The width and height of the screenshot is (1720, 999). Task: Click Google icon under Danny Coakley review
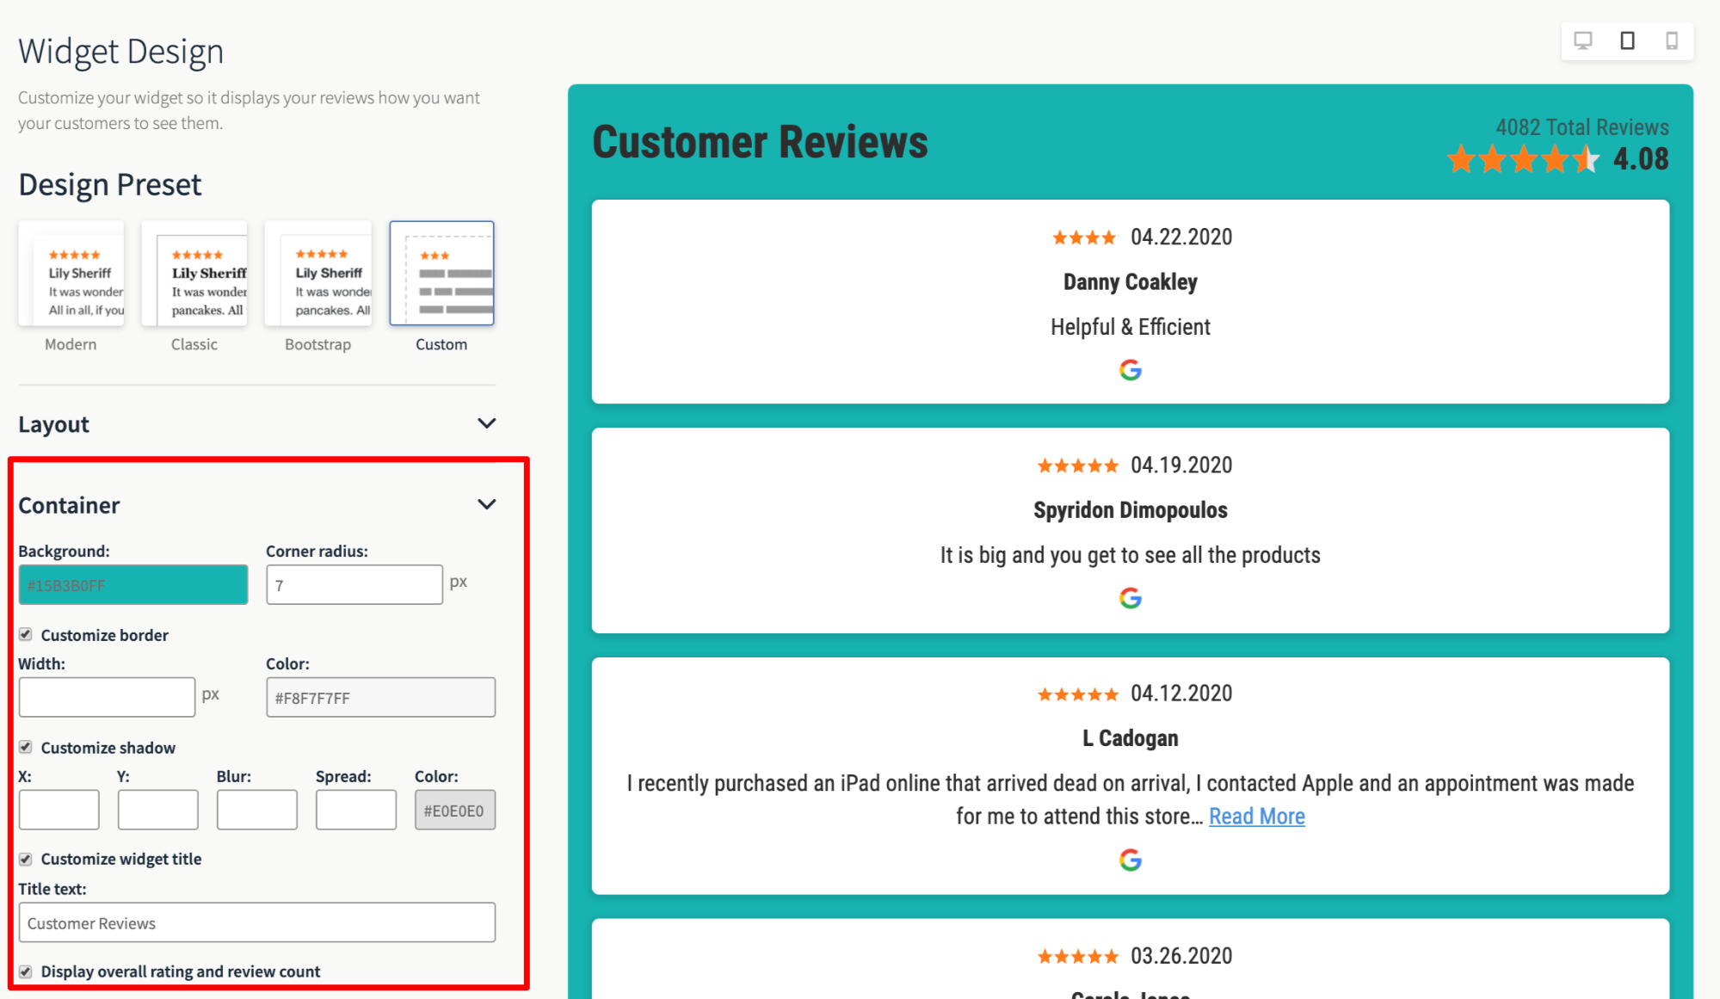[1130, 370]
